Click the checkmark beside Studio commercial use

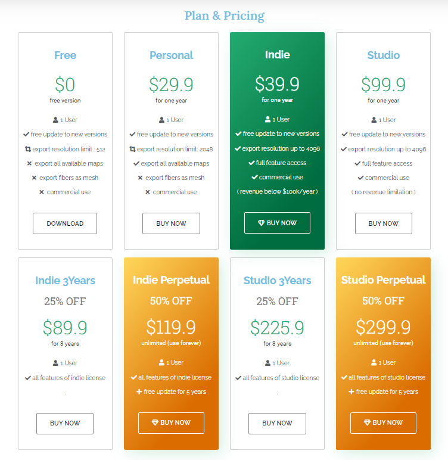pyautogui.click(x=360, y=178)
